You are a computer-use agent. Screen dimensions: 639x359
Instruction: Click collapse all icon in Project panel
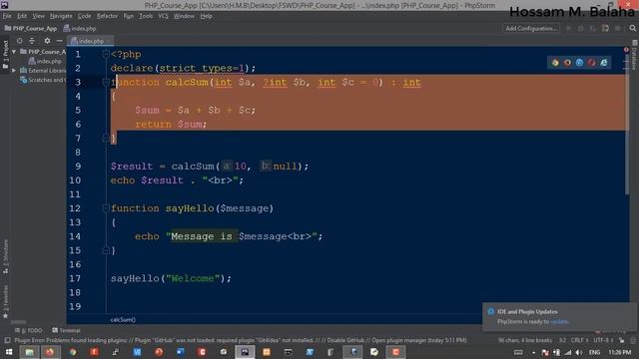click(x=32, y=41)
